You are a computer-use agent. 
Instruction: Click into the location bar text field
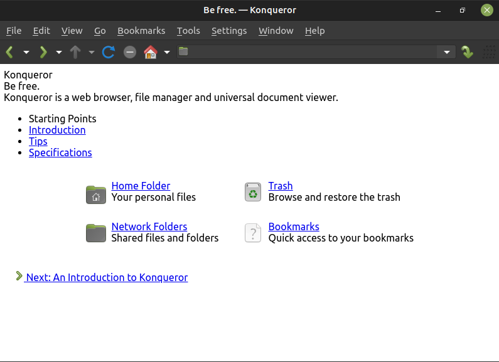coord(312,51)
